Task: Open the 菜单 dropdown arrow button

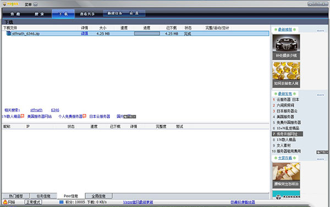Action: pos(36,4)
